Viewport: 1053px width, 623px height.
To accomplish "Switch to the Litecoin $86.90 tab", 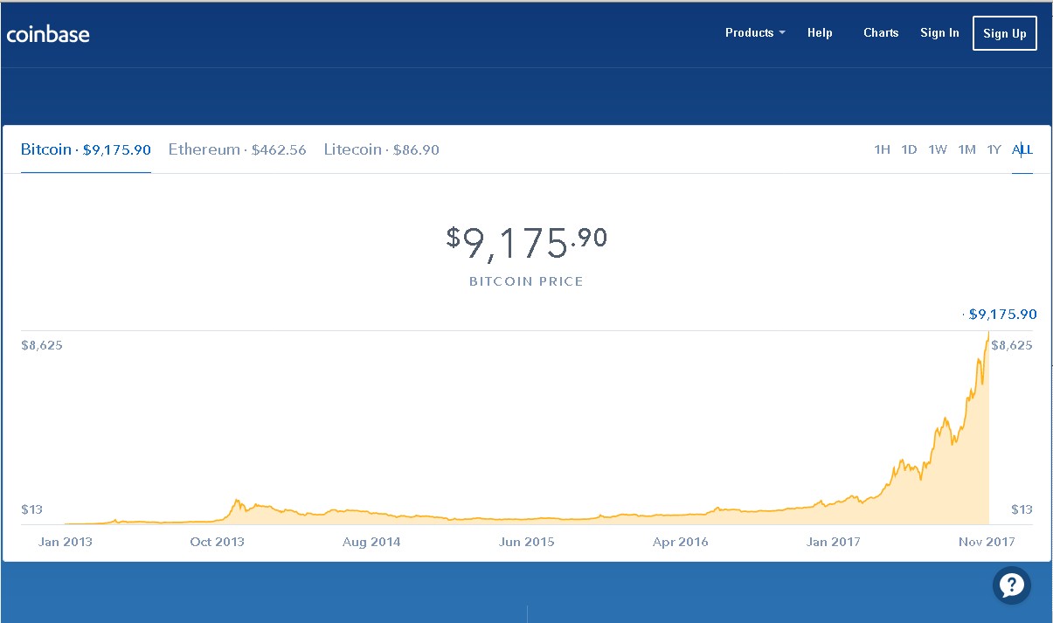I will pyautogui.click(x=381, y=149).
